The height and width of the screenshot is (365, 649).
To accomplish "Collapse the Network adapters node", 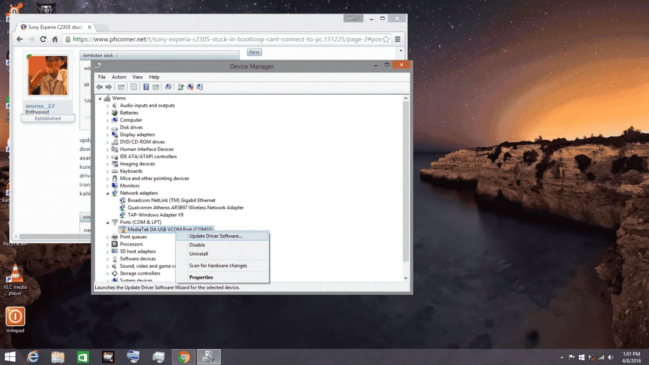I will click(x=108, y=193).
